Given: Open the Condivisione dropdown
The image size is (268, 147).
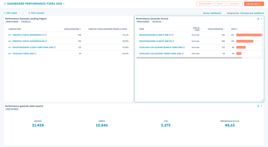Looking at the screenshot, I should 235,4.
